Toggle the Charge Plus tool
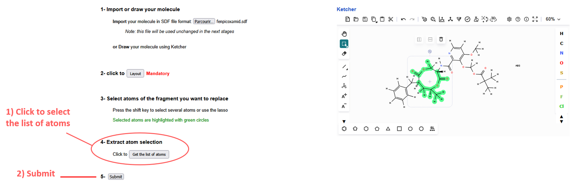572x186 pixels. tap(344, 96)
